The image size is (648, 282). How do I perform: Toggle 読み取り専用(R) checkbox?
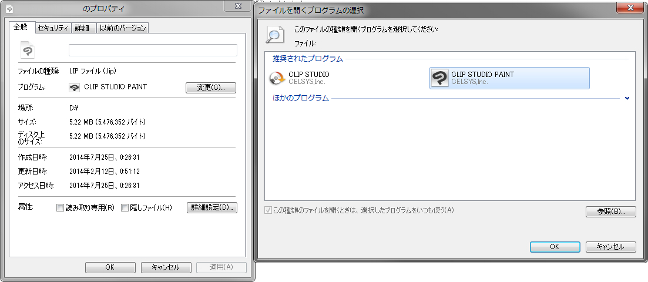(x=60, y=207)
